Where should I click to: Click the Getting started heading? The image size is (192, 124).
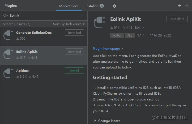pyautogui.click(x=110, y=77)
